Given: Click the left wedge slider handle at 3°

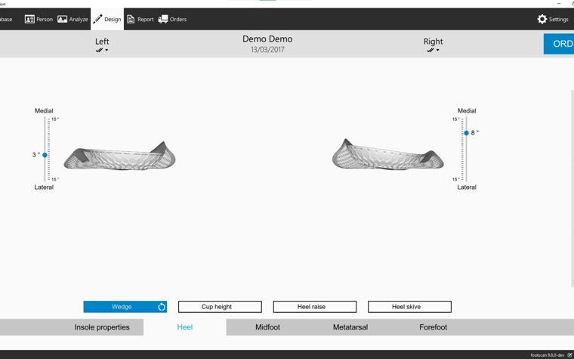Looking at the screenshot, I should point(45,155).
